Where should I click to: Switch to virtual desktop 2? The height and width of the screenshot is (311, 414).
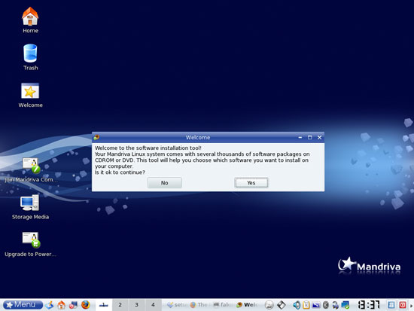[120, 305]
